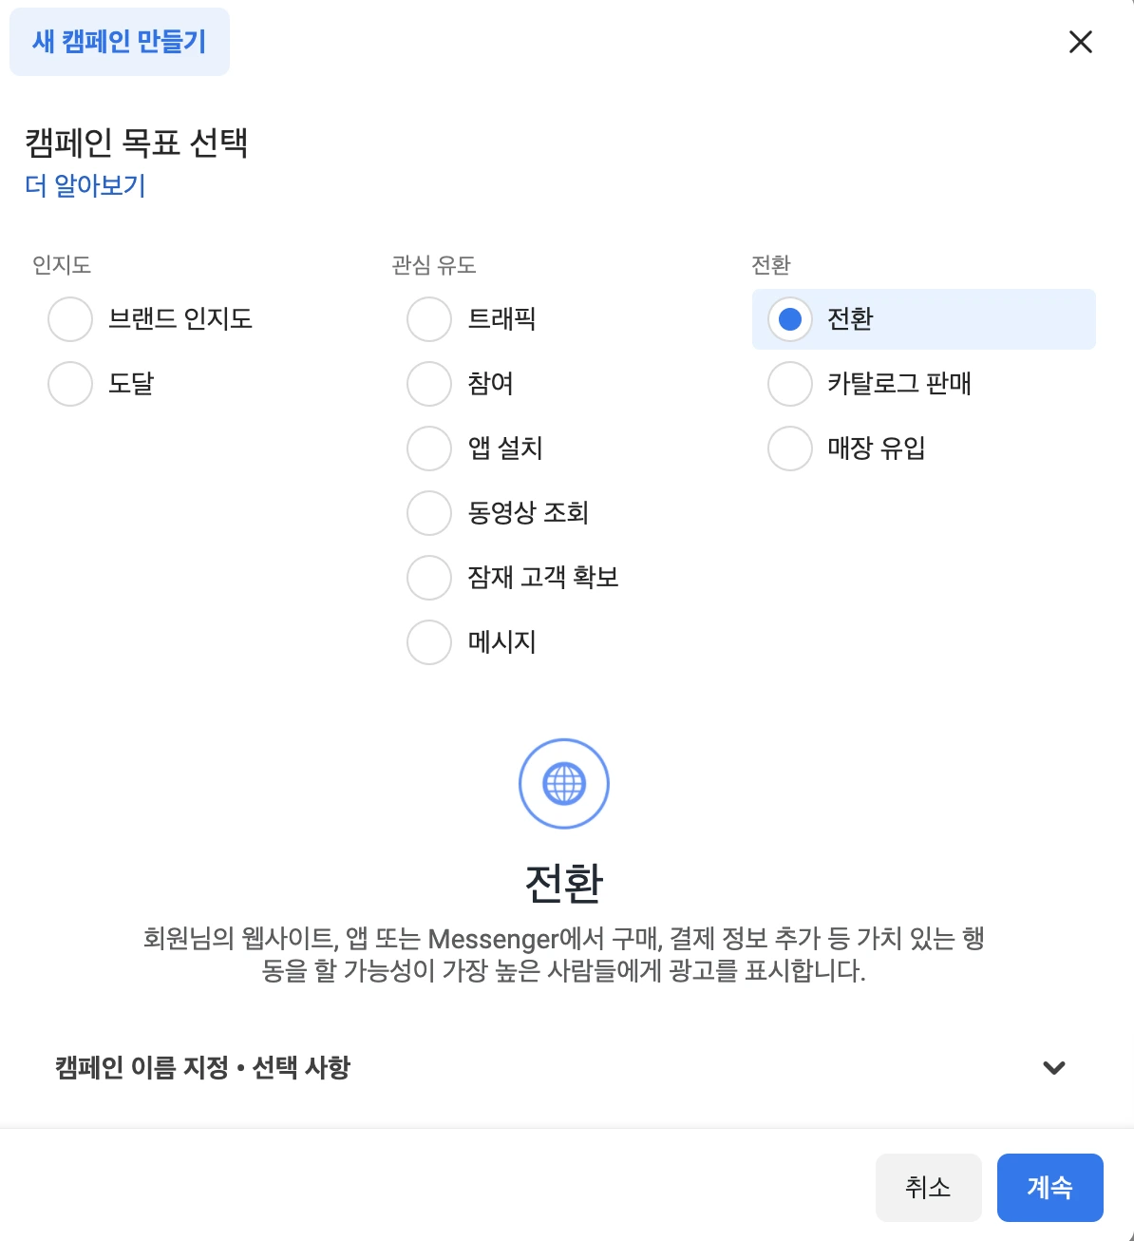Continue with the 계속 button
The width and height of the screenshot is (1134, 1241).
[1049, 1187]
